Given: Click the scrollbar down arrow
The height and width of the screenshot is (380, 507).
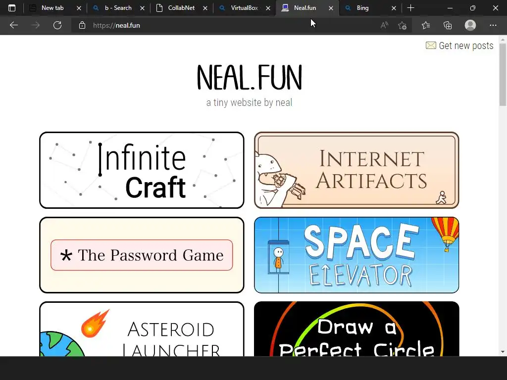Looking at the screenshot, I should (x=503, y=352).
